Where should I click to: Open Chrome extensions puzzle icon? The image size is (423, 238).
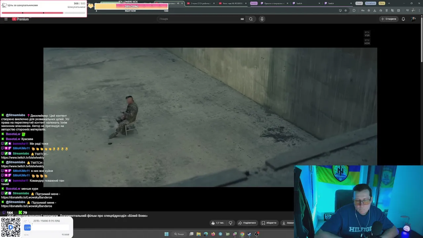pyautogui.click(x=354, y=10)
